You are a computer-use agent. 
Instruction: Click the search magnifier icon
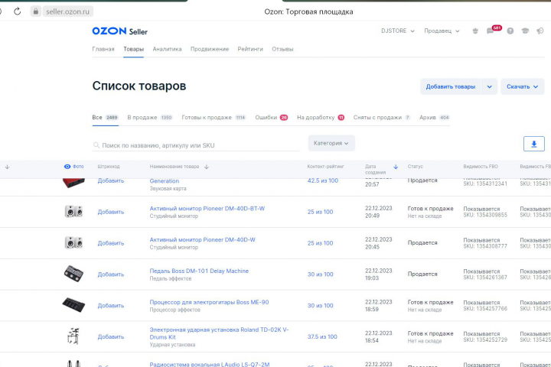coord(96,145)
